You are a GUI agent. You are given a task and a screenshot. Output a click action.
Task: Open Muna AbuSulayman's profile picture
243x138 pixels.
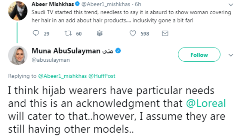pos(18,55)
